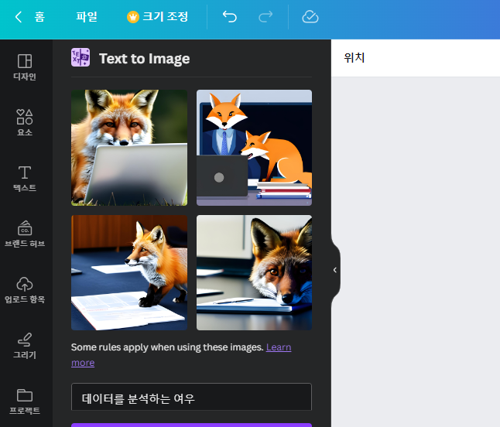Open the Learn more link
Viewport: 500px width, 427px height.
279,347
